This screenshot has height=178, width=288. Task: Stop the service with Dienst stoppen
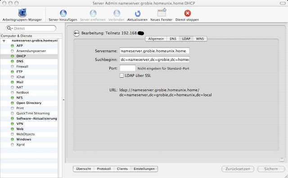coord(187,13)
